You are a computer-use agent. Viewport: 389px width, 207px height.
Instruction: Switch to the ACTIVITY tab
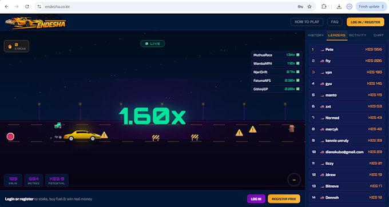coord(358,35)
